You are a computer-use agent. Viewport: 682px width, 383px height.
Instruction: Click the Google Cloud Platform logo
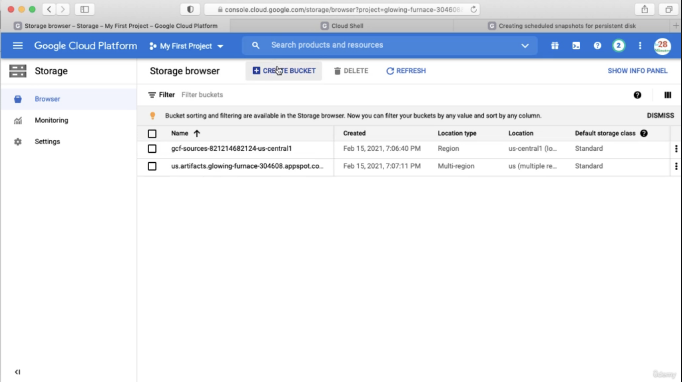85,46
